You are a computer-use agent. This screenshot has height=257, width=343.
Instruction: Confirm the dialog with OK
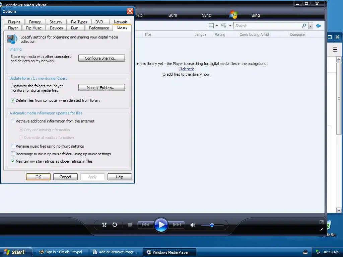(x=38, y=177)
